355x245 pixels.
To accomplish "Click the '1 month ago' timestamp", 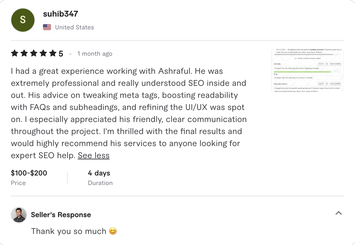I will [x=95, y=53].
